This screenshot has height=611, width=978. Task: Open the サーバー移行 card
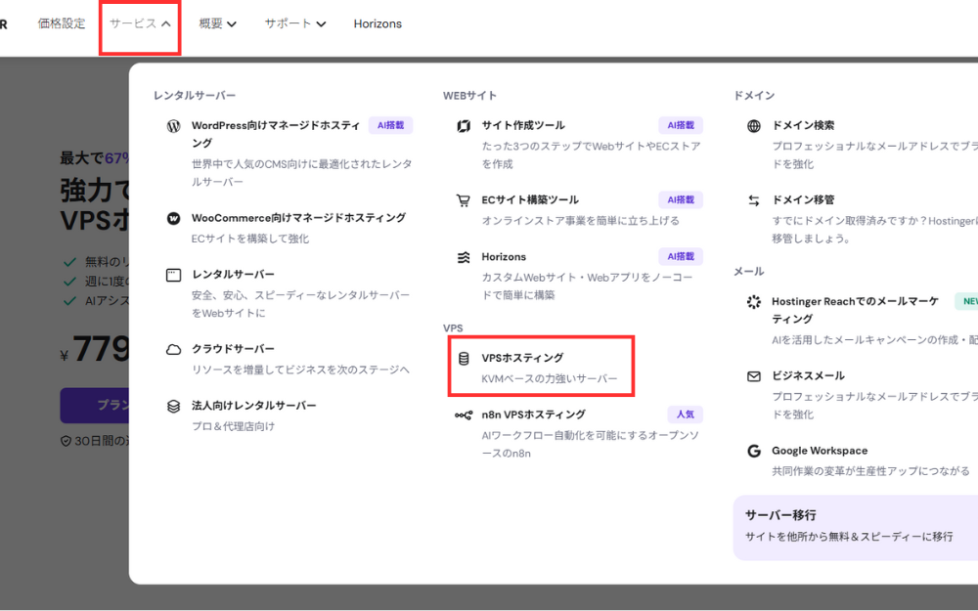point(856,528)
